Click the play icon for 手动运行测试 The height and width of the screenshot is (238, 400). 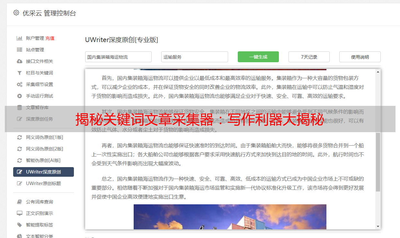20,96
